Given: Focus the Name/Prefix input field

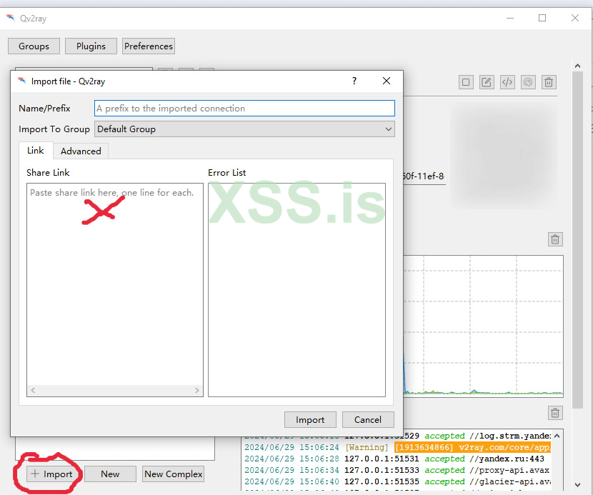Looking at the screenshot, I should tap(244, 109).
